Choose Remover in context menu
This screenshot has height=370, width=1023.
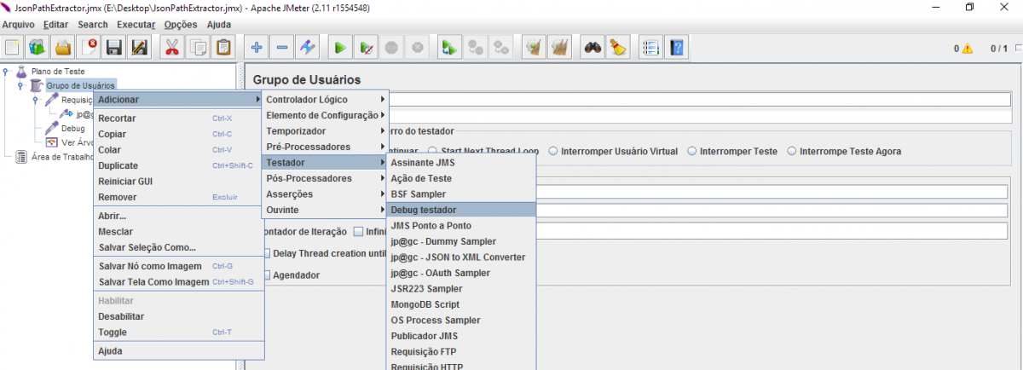(179, 197)
